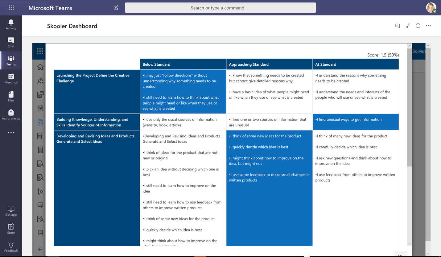Open more tab options ellipsis in header
Viewport: 441px width, 257px height.
pyautogui.click(x=428, y=26)
